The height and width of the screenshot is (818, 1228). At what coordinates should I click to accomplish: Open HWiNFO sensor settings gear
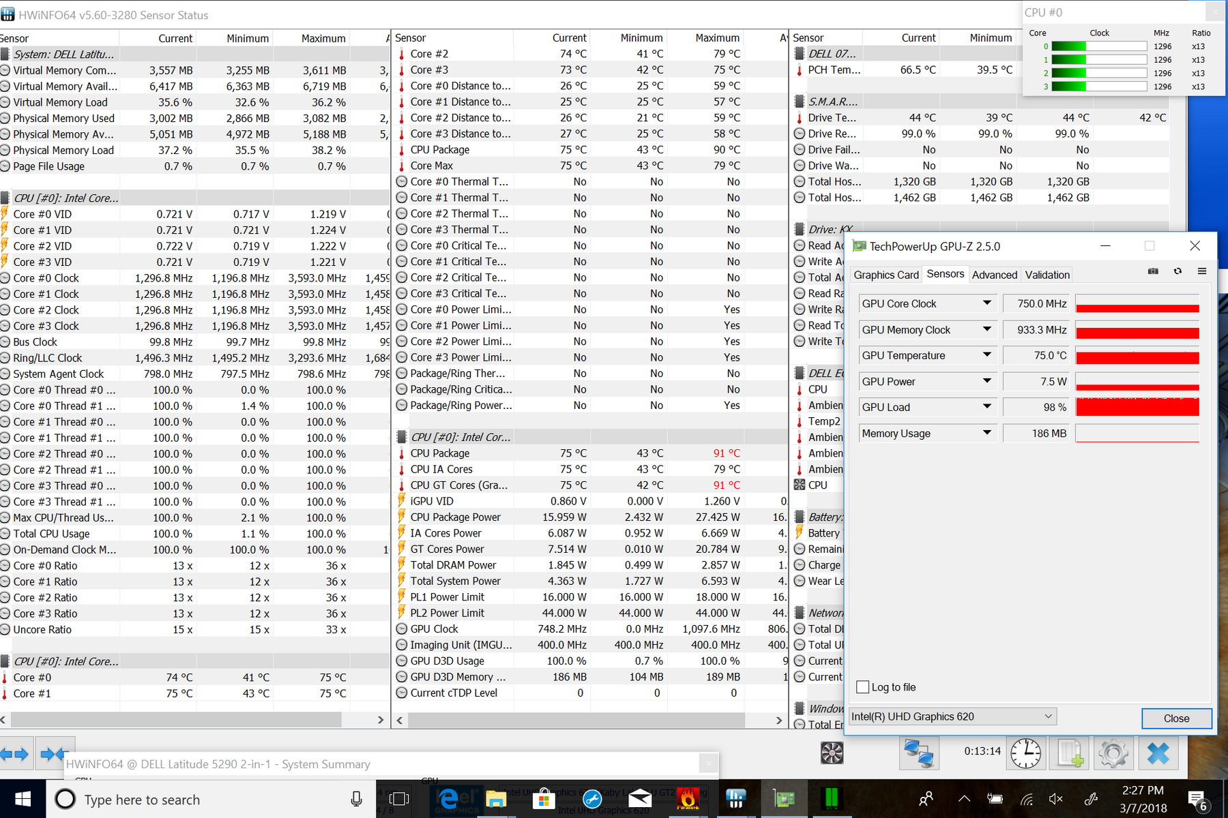pos(1113,753)
